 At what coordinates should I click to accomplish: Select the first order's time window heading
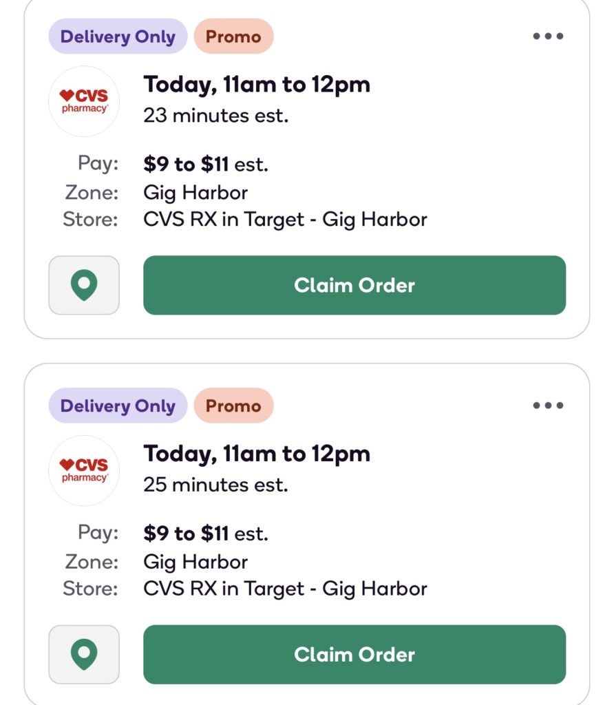tap(257, 85)
